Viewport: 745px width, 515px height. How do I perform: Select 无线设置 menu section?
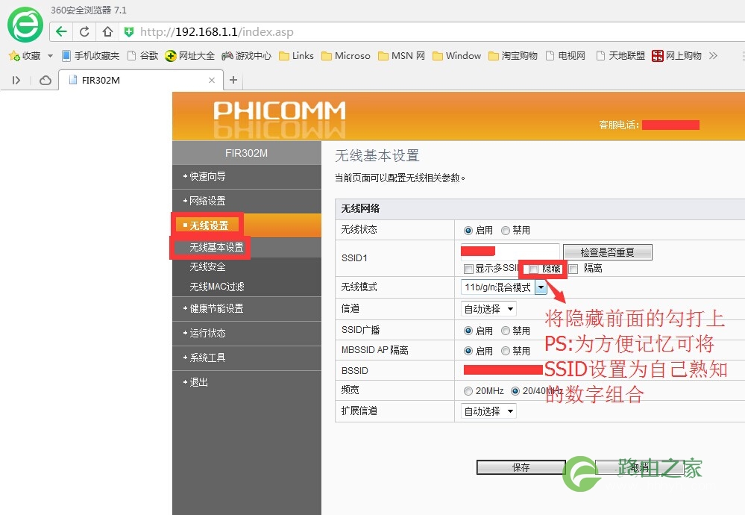(x=247, y=225)
